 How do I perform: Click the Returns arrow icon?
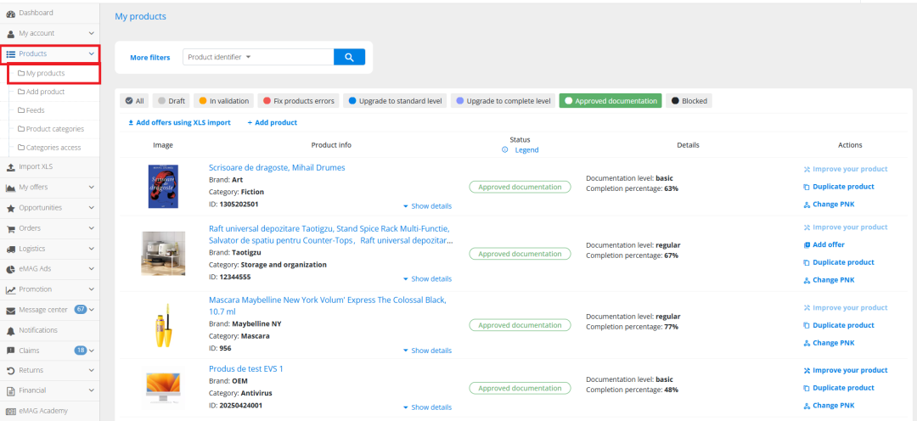click(x=11, y=371)
